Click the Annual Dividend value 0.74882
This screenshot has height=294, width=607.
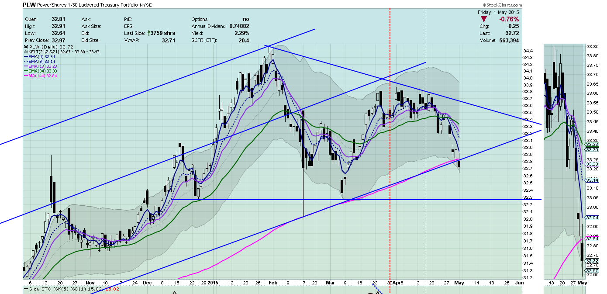click(239, 27)
